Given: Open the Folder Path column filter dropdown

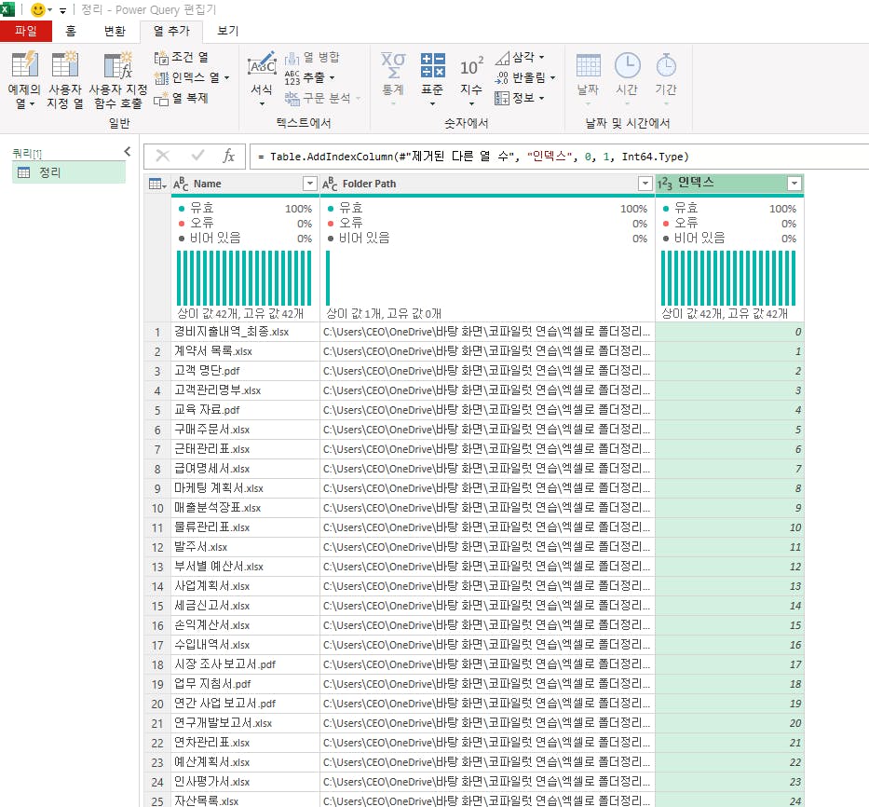Looking at the screenshot, I should click(x=645, y=184).
